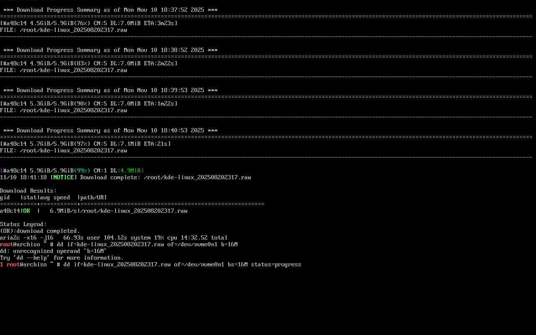Click the 6.9MiB/s average speed value
The image size is (536, 335).
click(x=63, y=211)
